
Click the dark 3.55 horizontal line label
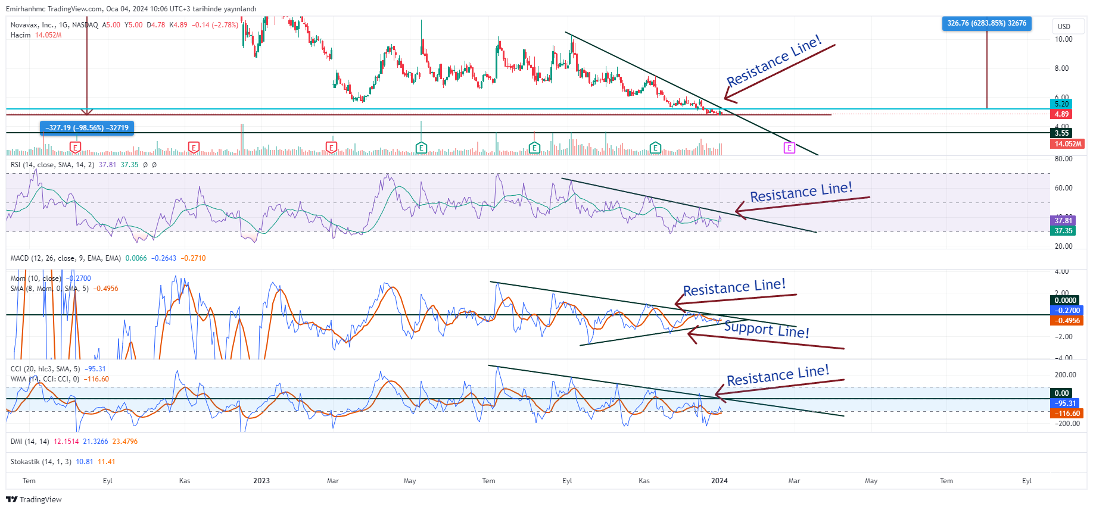[1061, 133]
